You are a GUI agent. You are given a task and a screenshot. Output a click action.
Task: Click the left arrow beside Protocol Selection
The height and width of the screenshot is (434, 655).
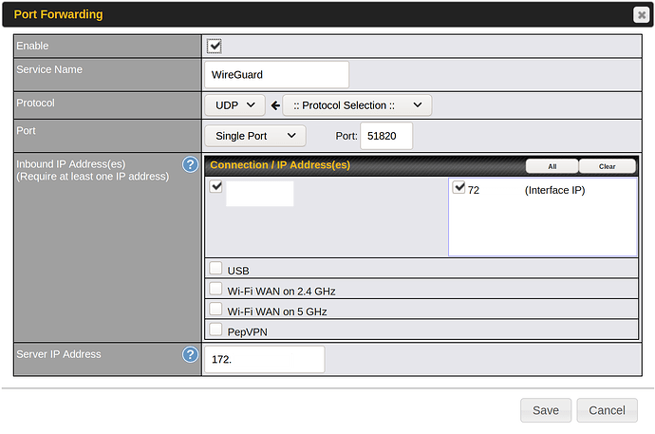pyautogui.click(x=274, y=105)
